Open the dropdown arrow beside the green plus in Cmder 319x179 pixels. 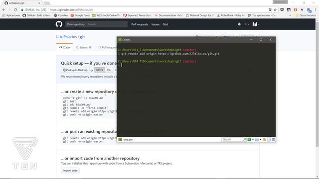click(253, 139)
